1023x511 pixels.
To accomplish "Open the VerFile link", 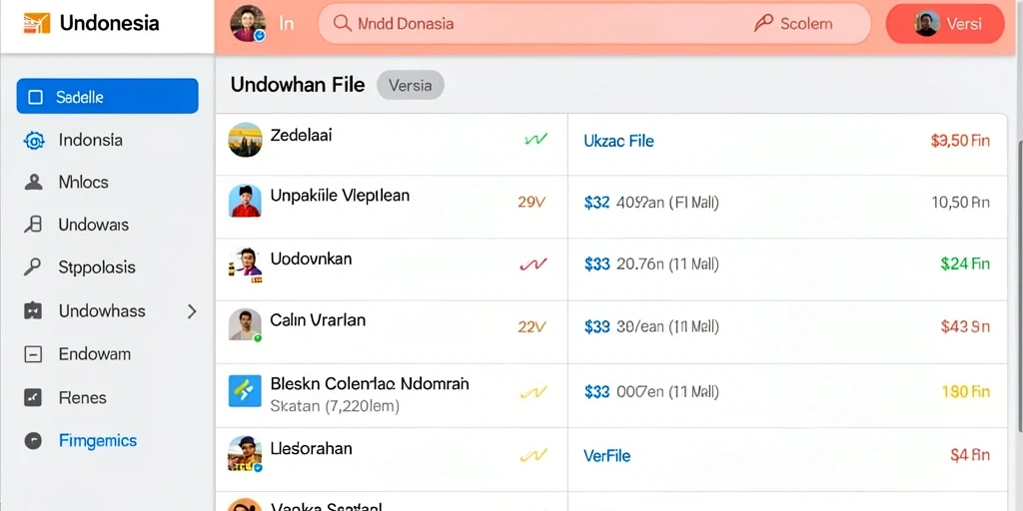I will coord(606,455).
